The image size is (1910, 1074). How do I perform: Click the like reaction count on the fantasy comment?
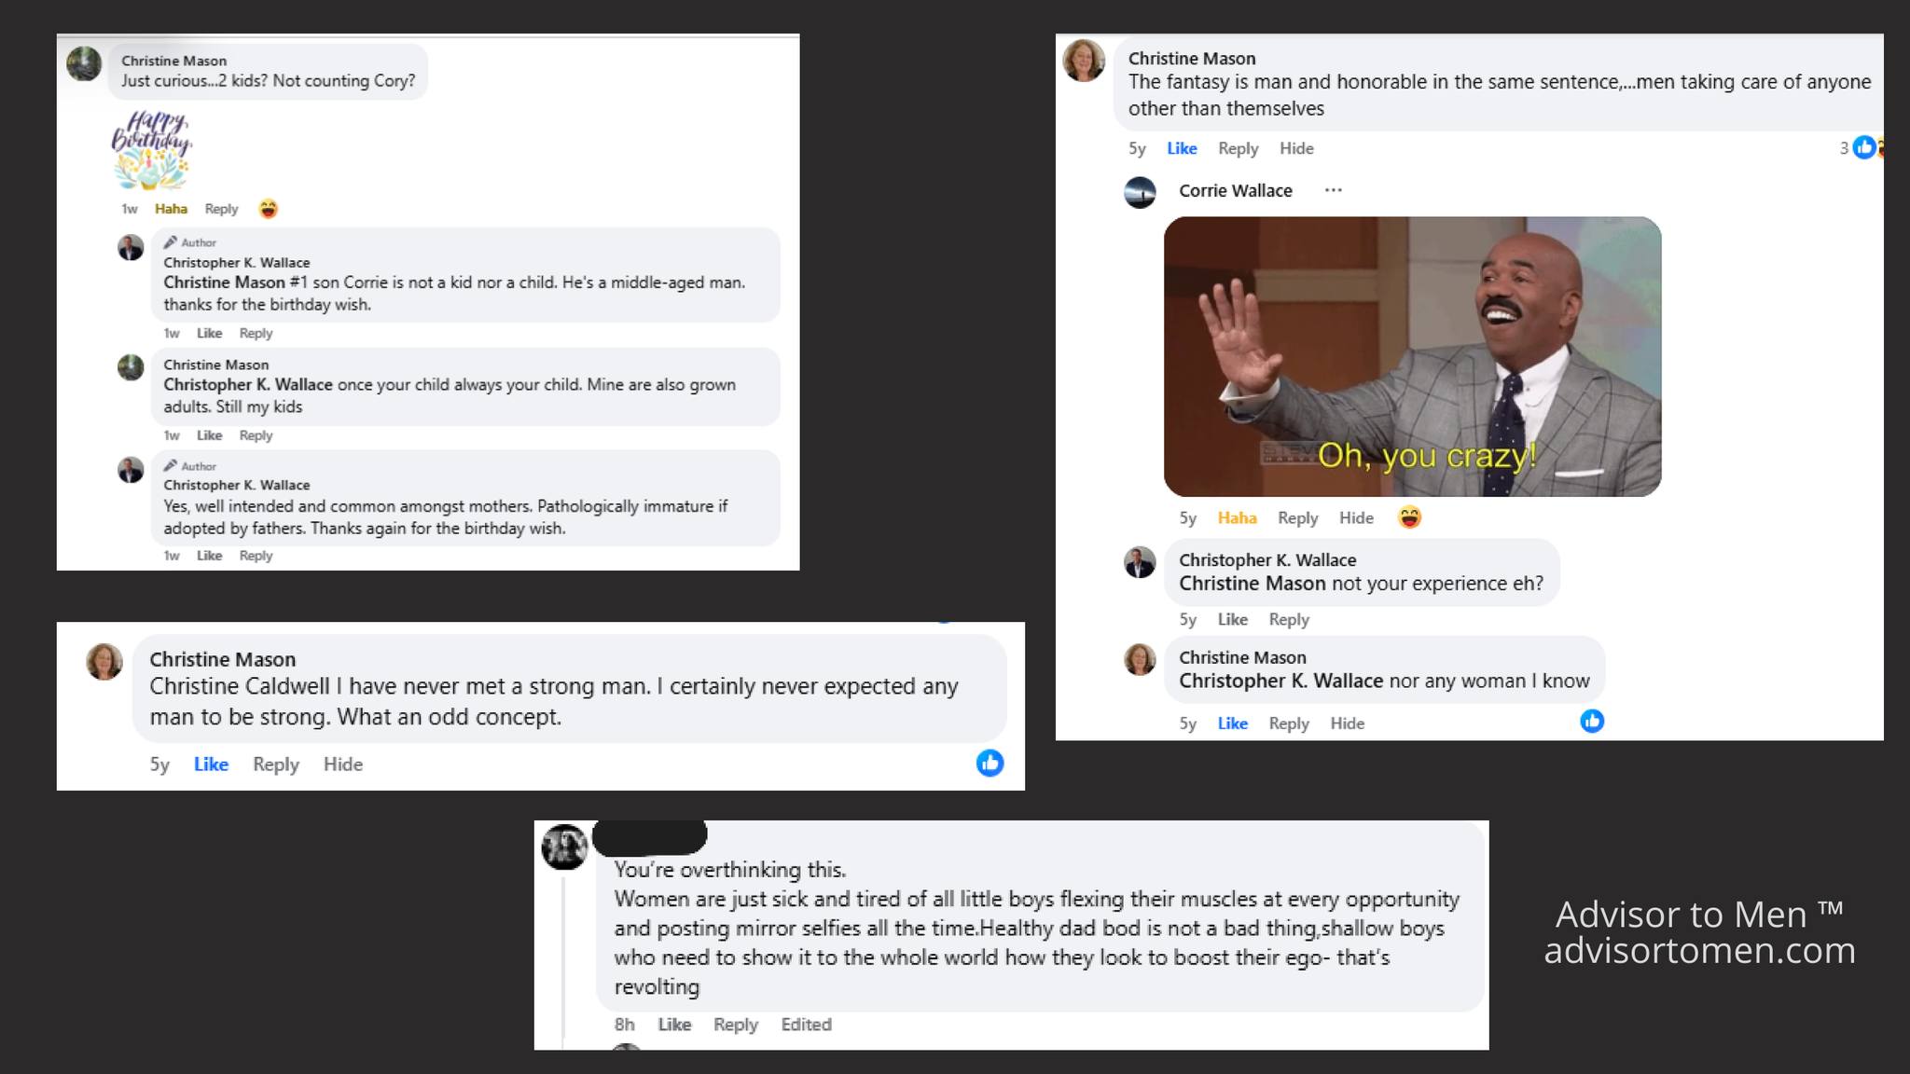click(x=1856, y=147)
